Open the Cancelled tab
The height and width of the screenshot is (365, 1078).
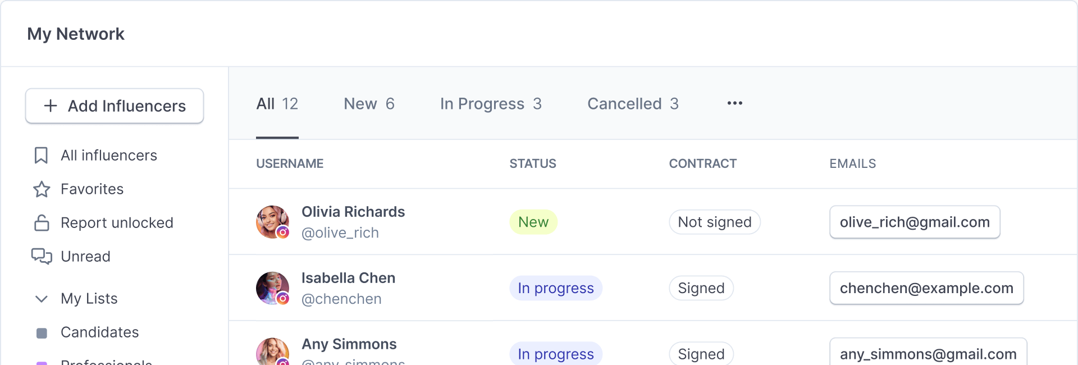click(633, 104)
